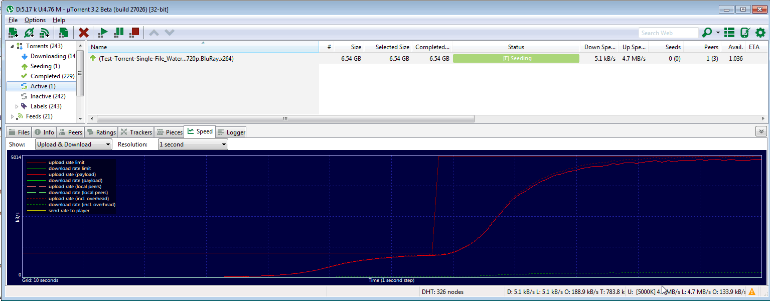This screenshot has width=770, height=301.
Task: Click the torrent list horizontal scrollbar thumb
Action: pos(285,119)
